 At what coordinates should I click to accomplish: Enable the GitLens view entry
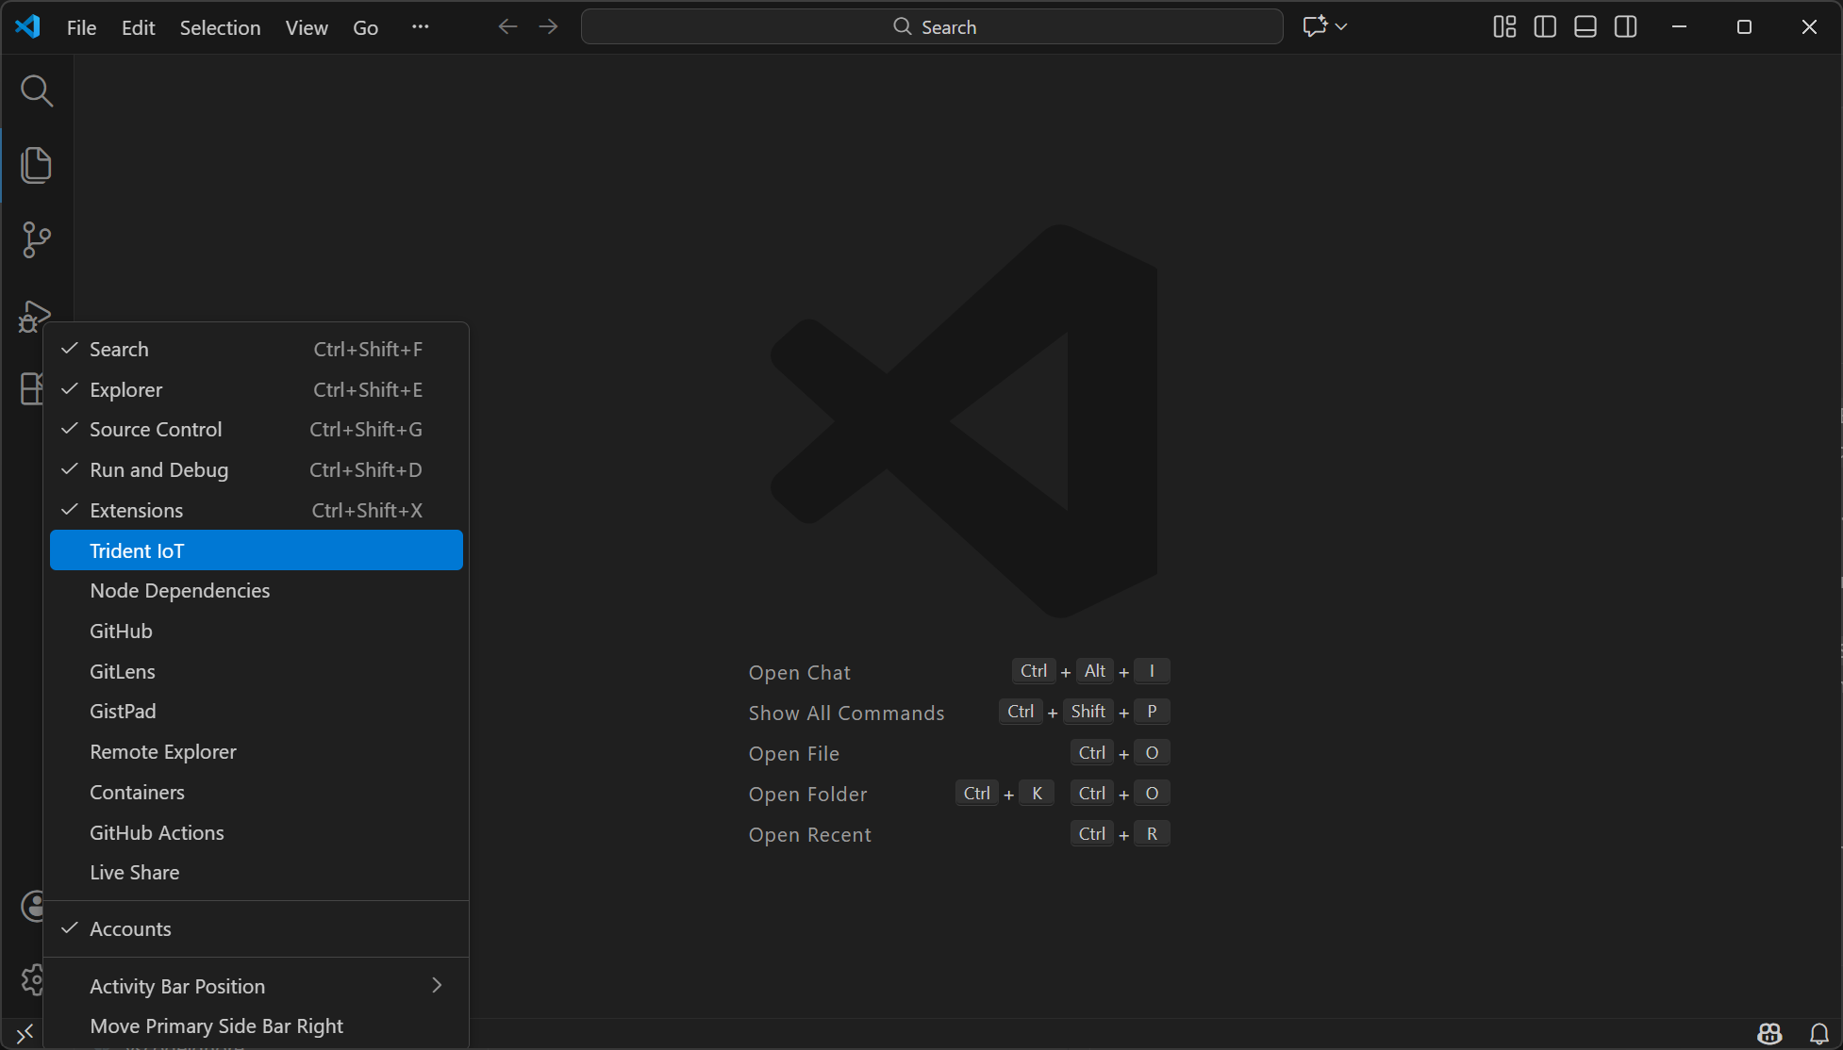tap(257, 671)
